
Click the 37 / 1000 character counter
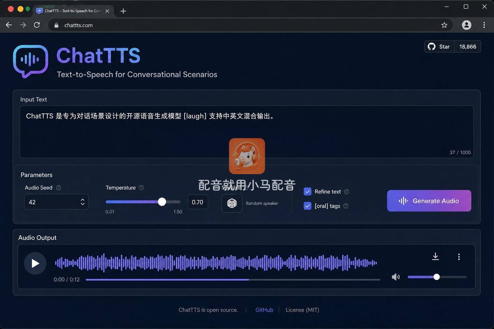pyautogui.click(x=460, y=153)
